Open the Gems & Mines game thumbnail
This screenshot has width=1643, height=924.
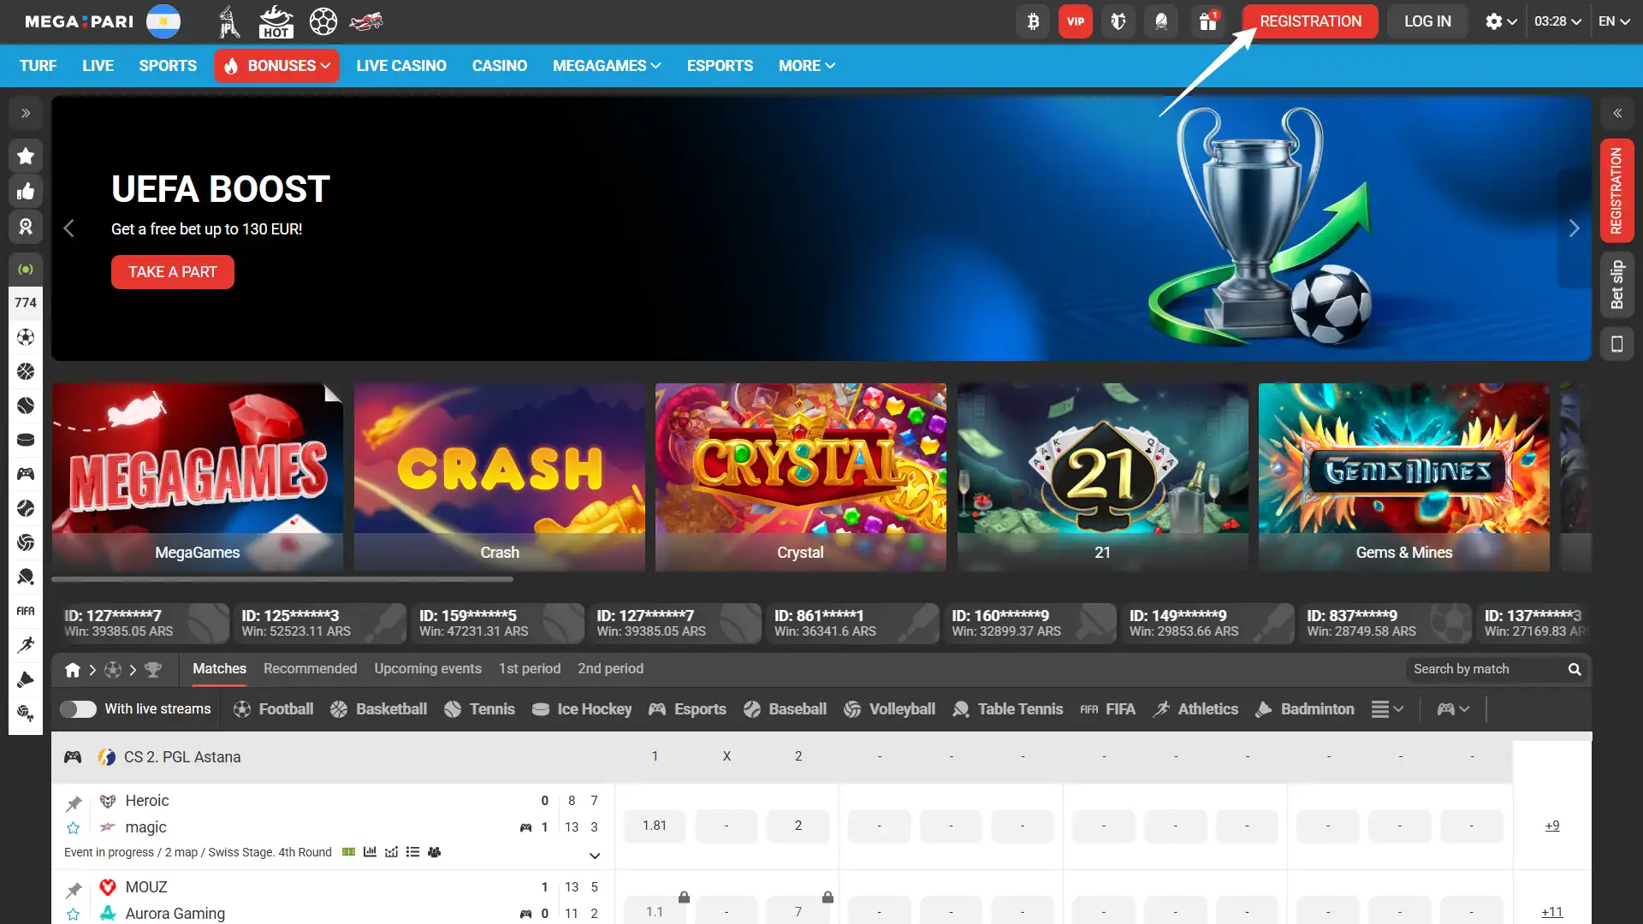(x=1404, y=477)
